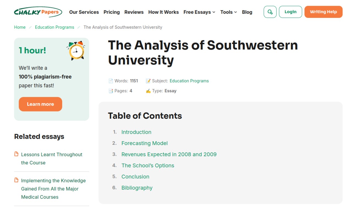Jump to The School's Options section
Screen dimensions: 352x211
tap(148, 166)
